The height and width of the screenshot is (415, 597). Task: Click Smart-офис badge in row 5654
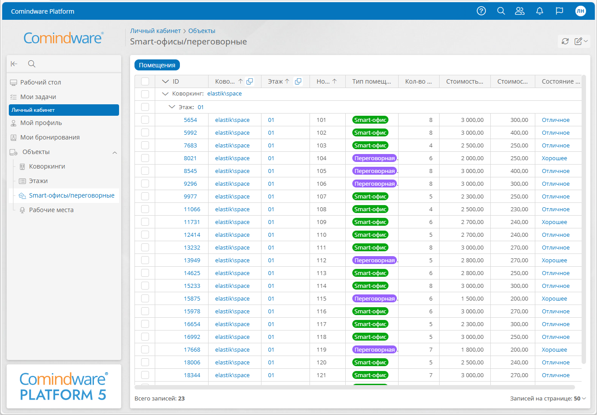[x=370, y=120]
